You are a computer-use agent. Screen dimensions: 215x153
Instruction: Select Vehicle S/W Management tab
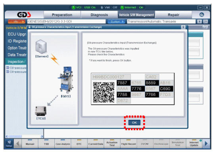[x=136, y=15]
